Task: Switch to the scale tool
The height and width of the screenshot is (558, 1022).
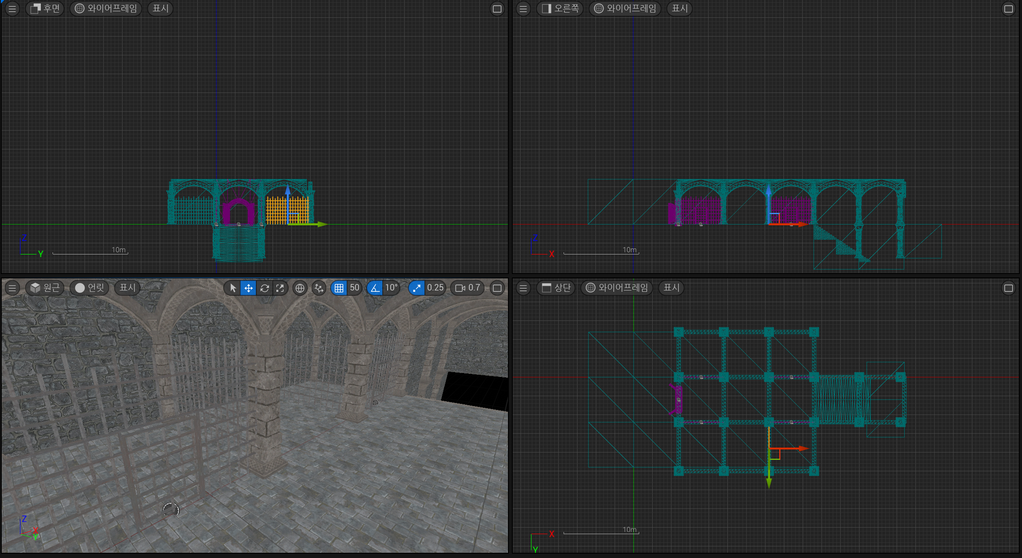Action: [x=280, y=288]
